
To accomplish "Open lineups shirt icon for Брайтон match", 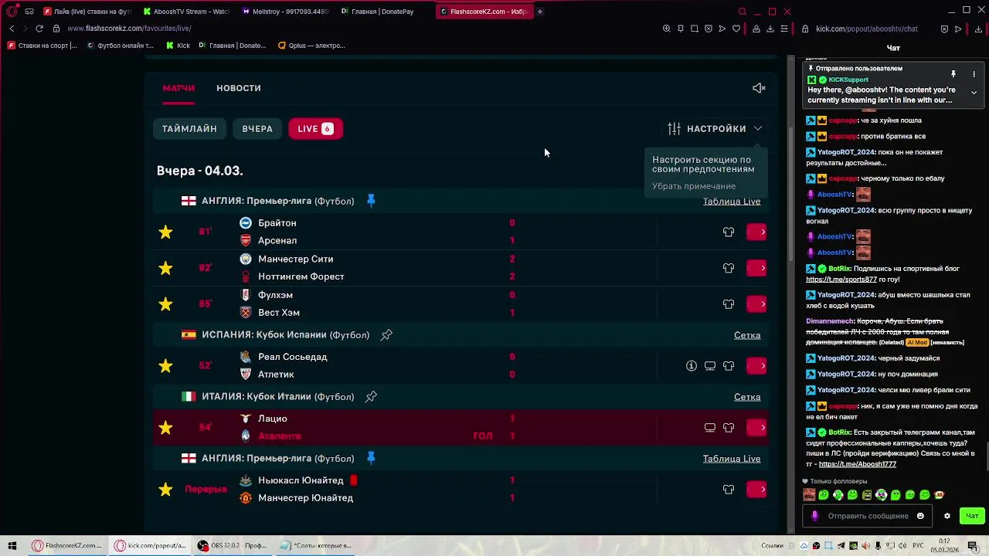I will coord(729,232).
